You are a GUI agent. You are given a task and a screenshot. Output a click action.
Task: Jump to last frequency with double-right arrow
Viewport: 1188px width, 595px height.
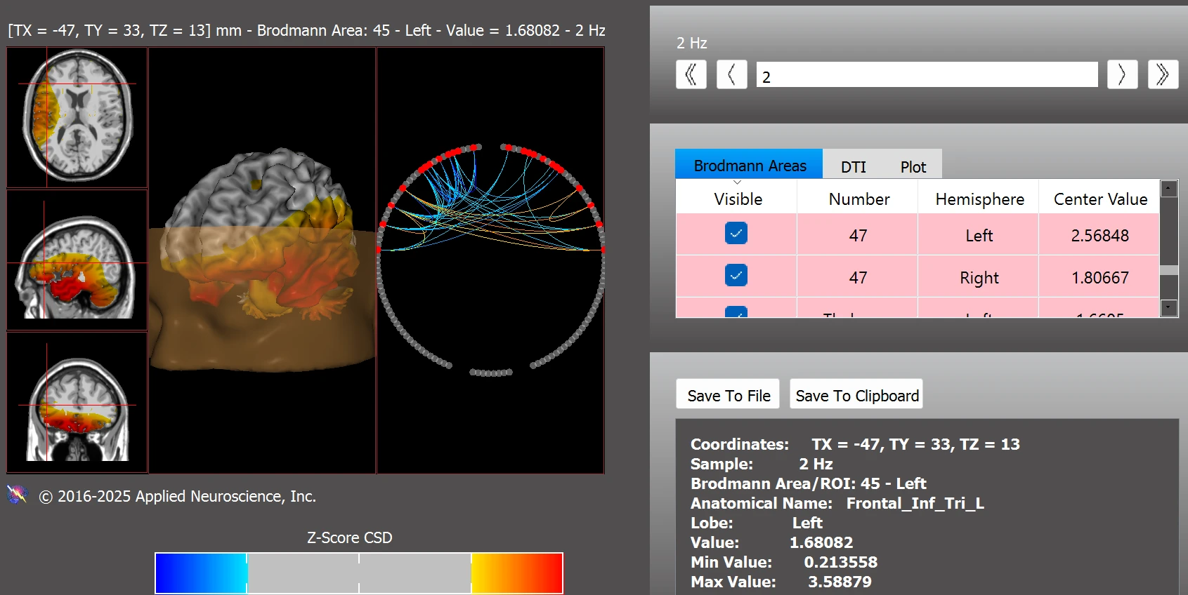click(x=1163, y=74)
